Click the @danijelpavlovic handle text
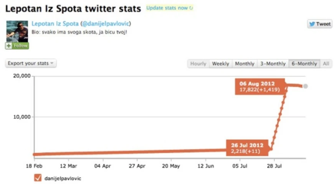The width and height of the screenshot is (334, 184). point(106,24)
